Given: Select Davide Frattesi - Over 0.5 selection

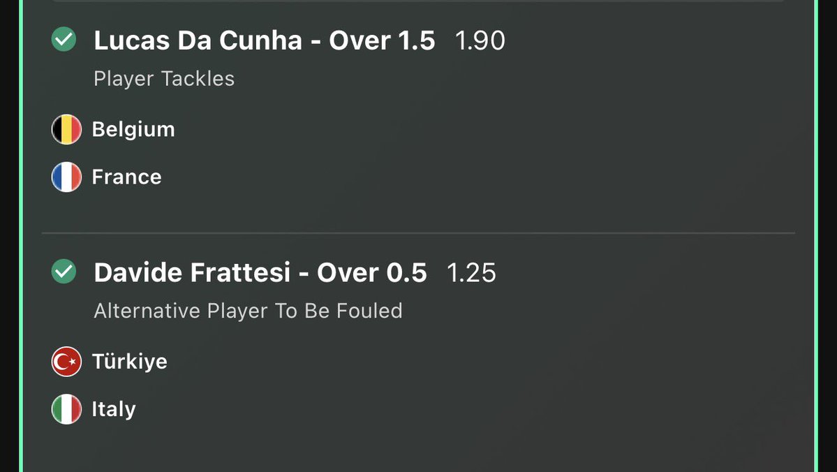Looking at the screenshot, I should tap(260, 272).
